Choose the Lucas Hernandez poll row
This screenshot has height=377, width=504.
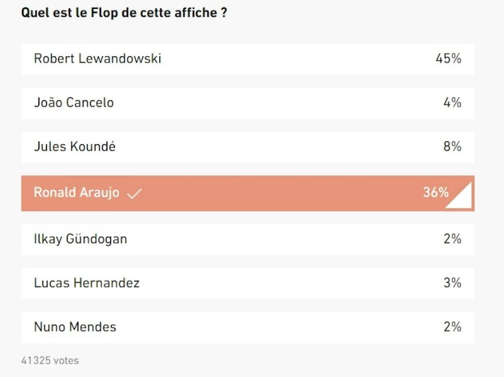(248, 284)
